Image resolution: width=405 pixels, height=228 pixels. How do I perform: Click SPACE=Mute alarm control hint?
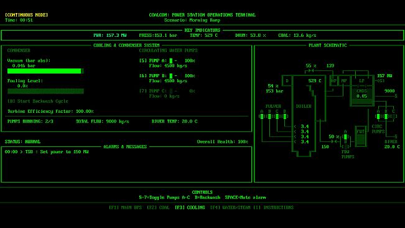[x=245, y=197]
